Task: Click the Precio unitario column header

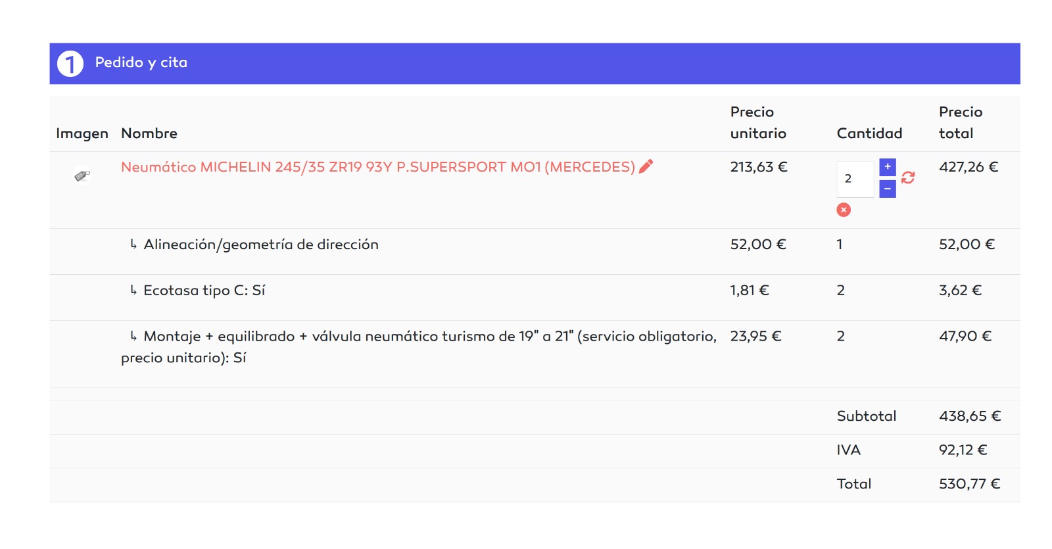Action: coord(757,122)
